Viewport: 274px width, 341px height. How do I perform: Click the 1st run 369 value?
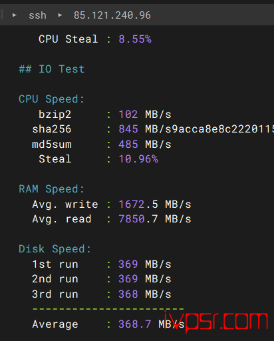(x=128, y=264)
